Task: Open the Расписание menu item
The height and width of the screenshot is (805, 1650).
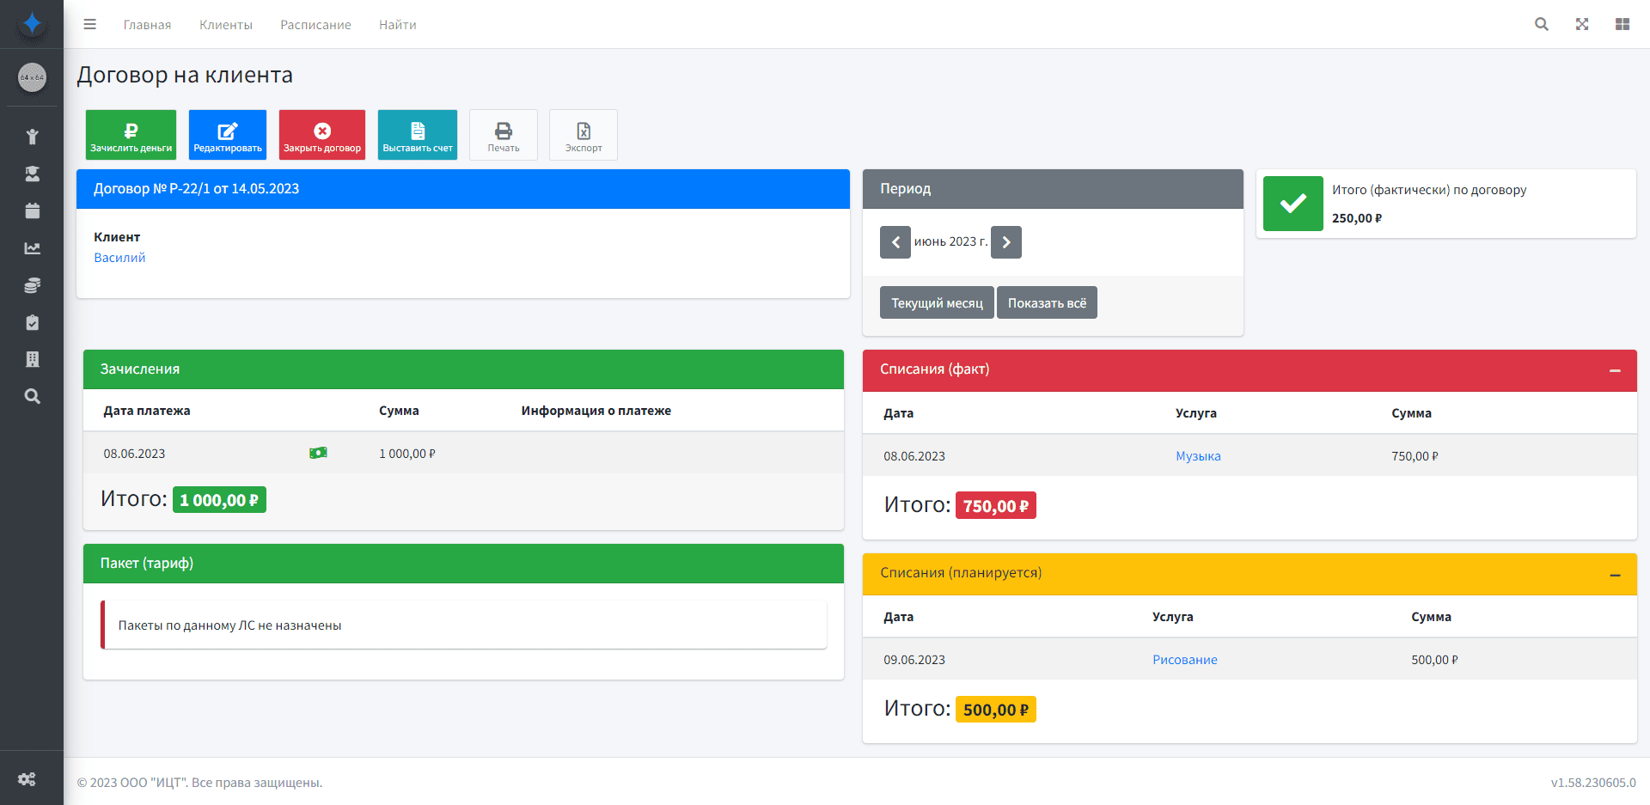Action: (315, 25)
